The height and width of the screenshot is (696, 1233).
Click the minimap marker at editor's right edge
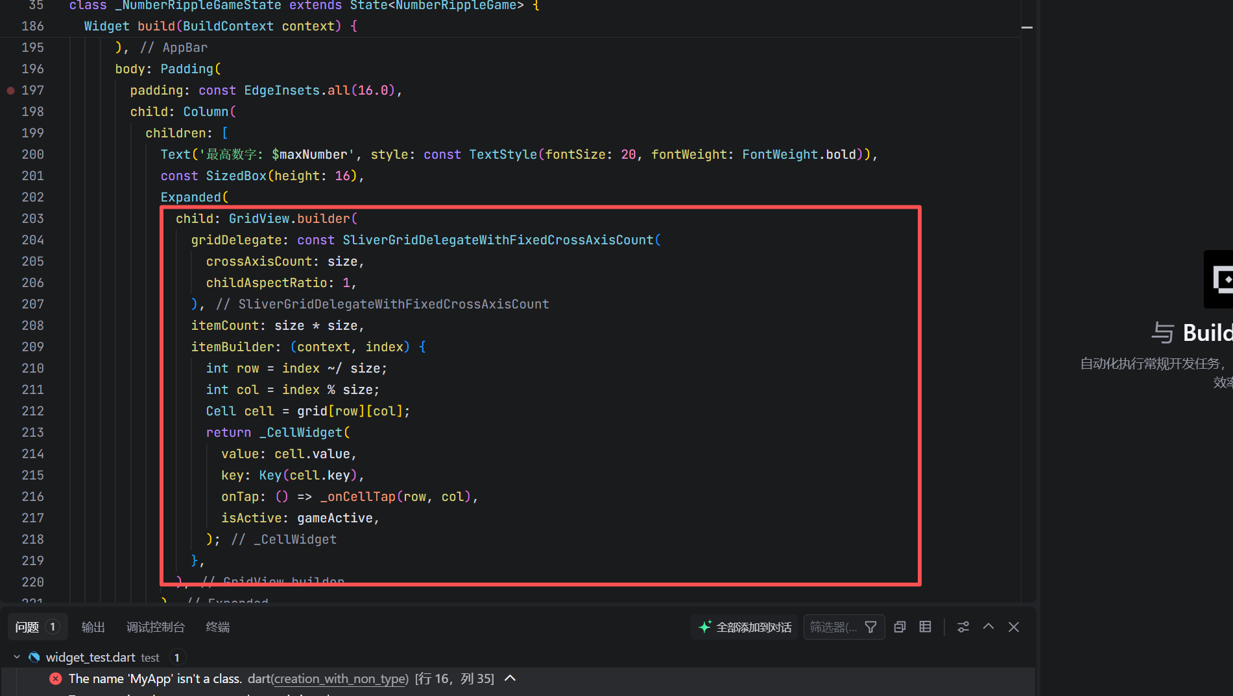[1027, 27]
